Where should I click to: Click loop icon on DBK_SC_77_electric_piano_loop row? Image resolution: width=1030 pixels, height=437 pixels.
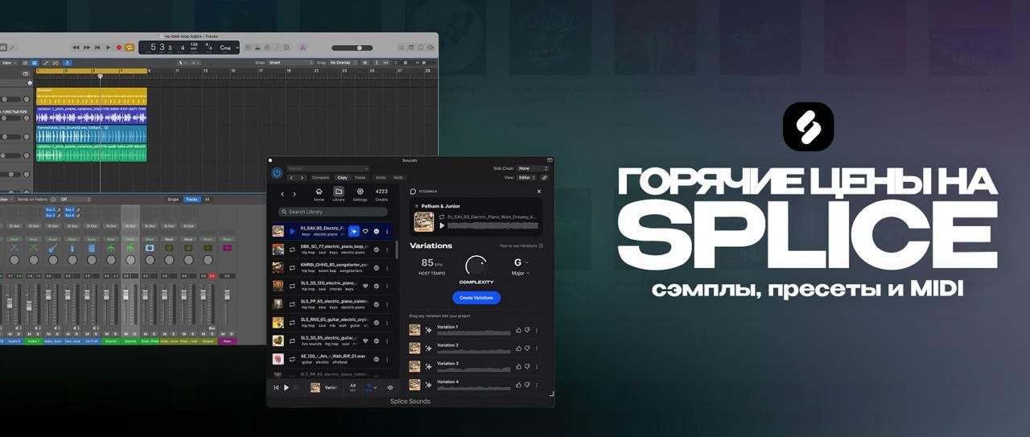[292, 249]
